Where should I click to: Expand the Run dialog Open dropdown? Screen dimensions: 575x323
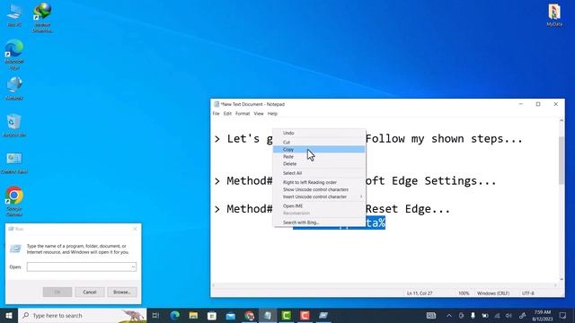point(133,267)
